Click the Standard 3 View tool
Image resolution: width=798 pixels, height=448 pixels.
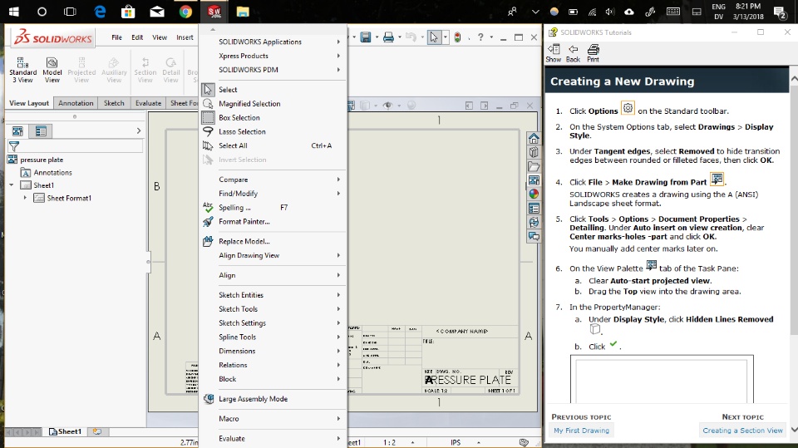pos(22,68)
